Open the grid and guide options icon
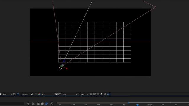Viewport: 189px width, 106px height. click(14, 94)
